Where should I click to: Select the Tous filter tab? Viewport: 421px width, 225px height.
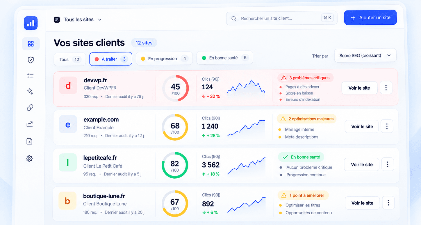tap(70, 59)
